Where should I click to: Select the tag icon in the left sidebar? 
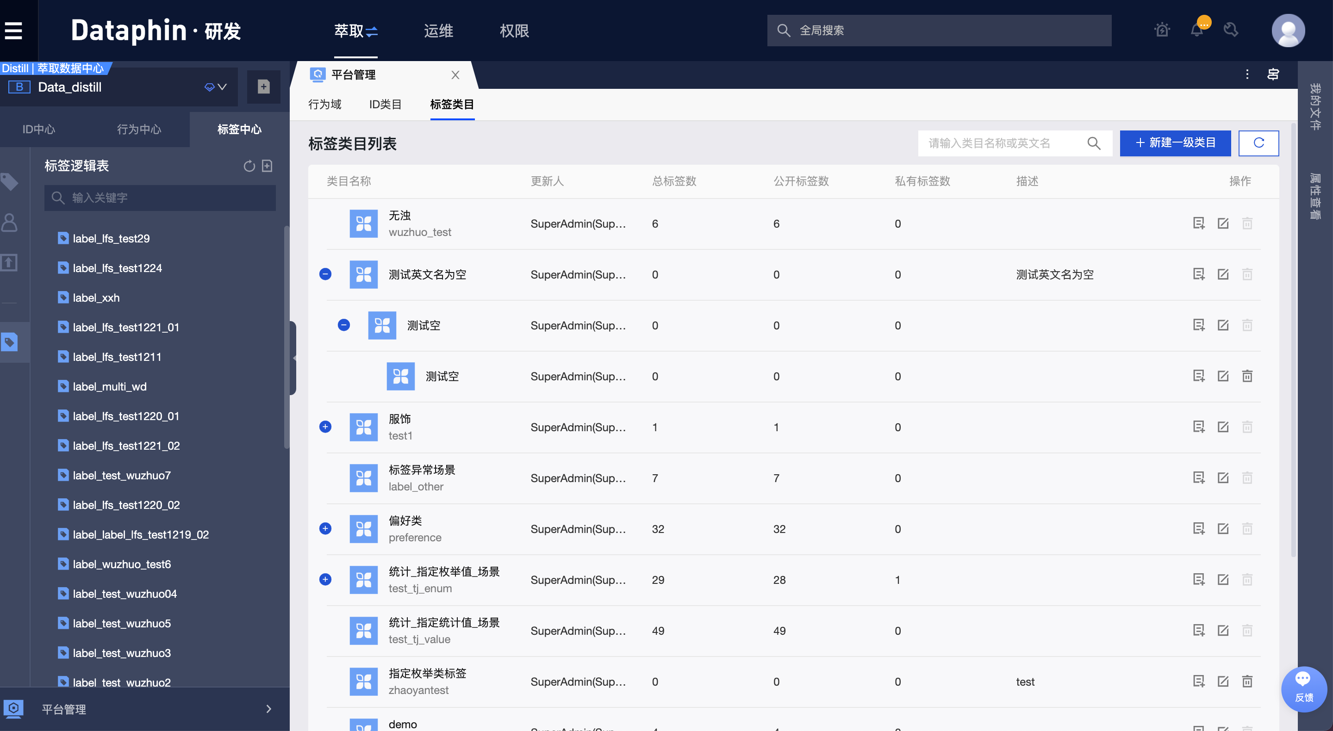pos(9,183)
